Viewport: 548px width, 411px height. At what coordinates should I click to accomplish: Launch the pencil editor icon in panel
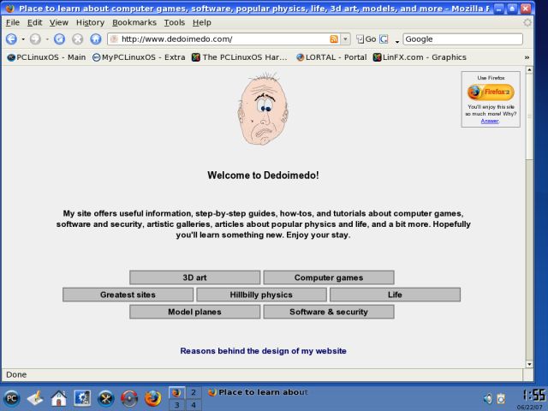[x=35, y=398]
